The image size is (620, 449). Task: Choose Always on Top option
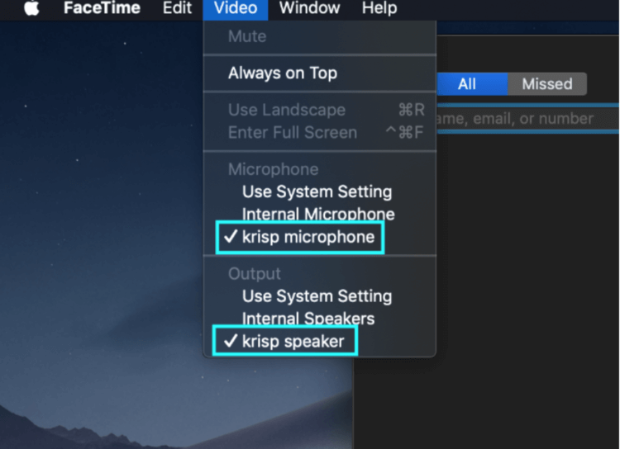[319, 73]
